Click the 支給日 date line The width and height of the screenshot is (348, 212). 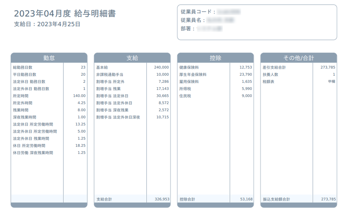[47, 24]
